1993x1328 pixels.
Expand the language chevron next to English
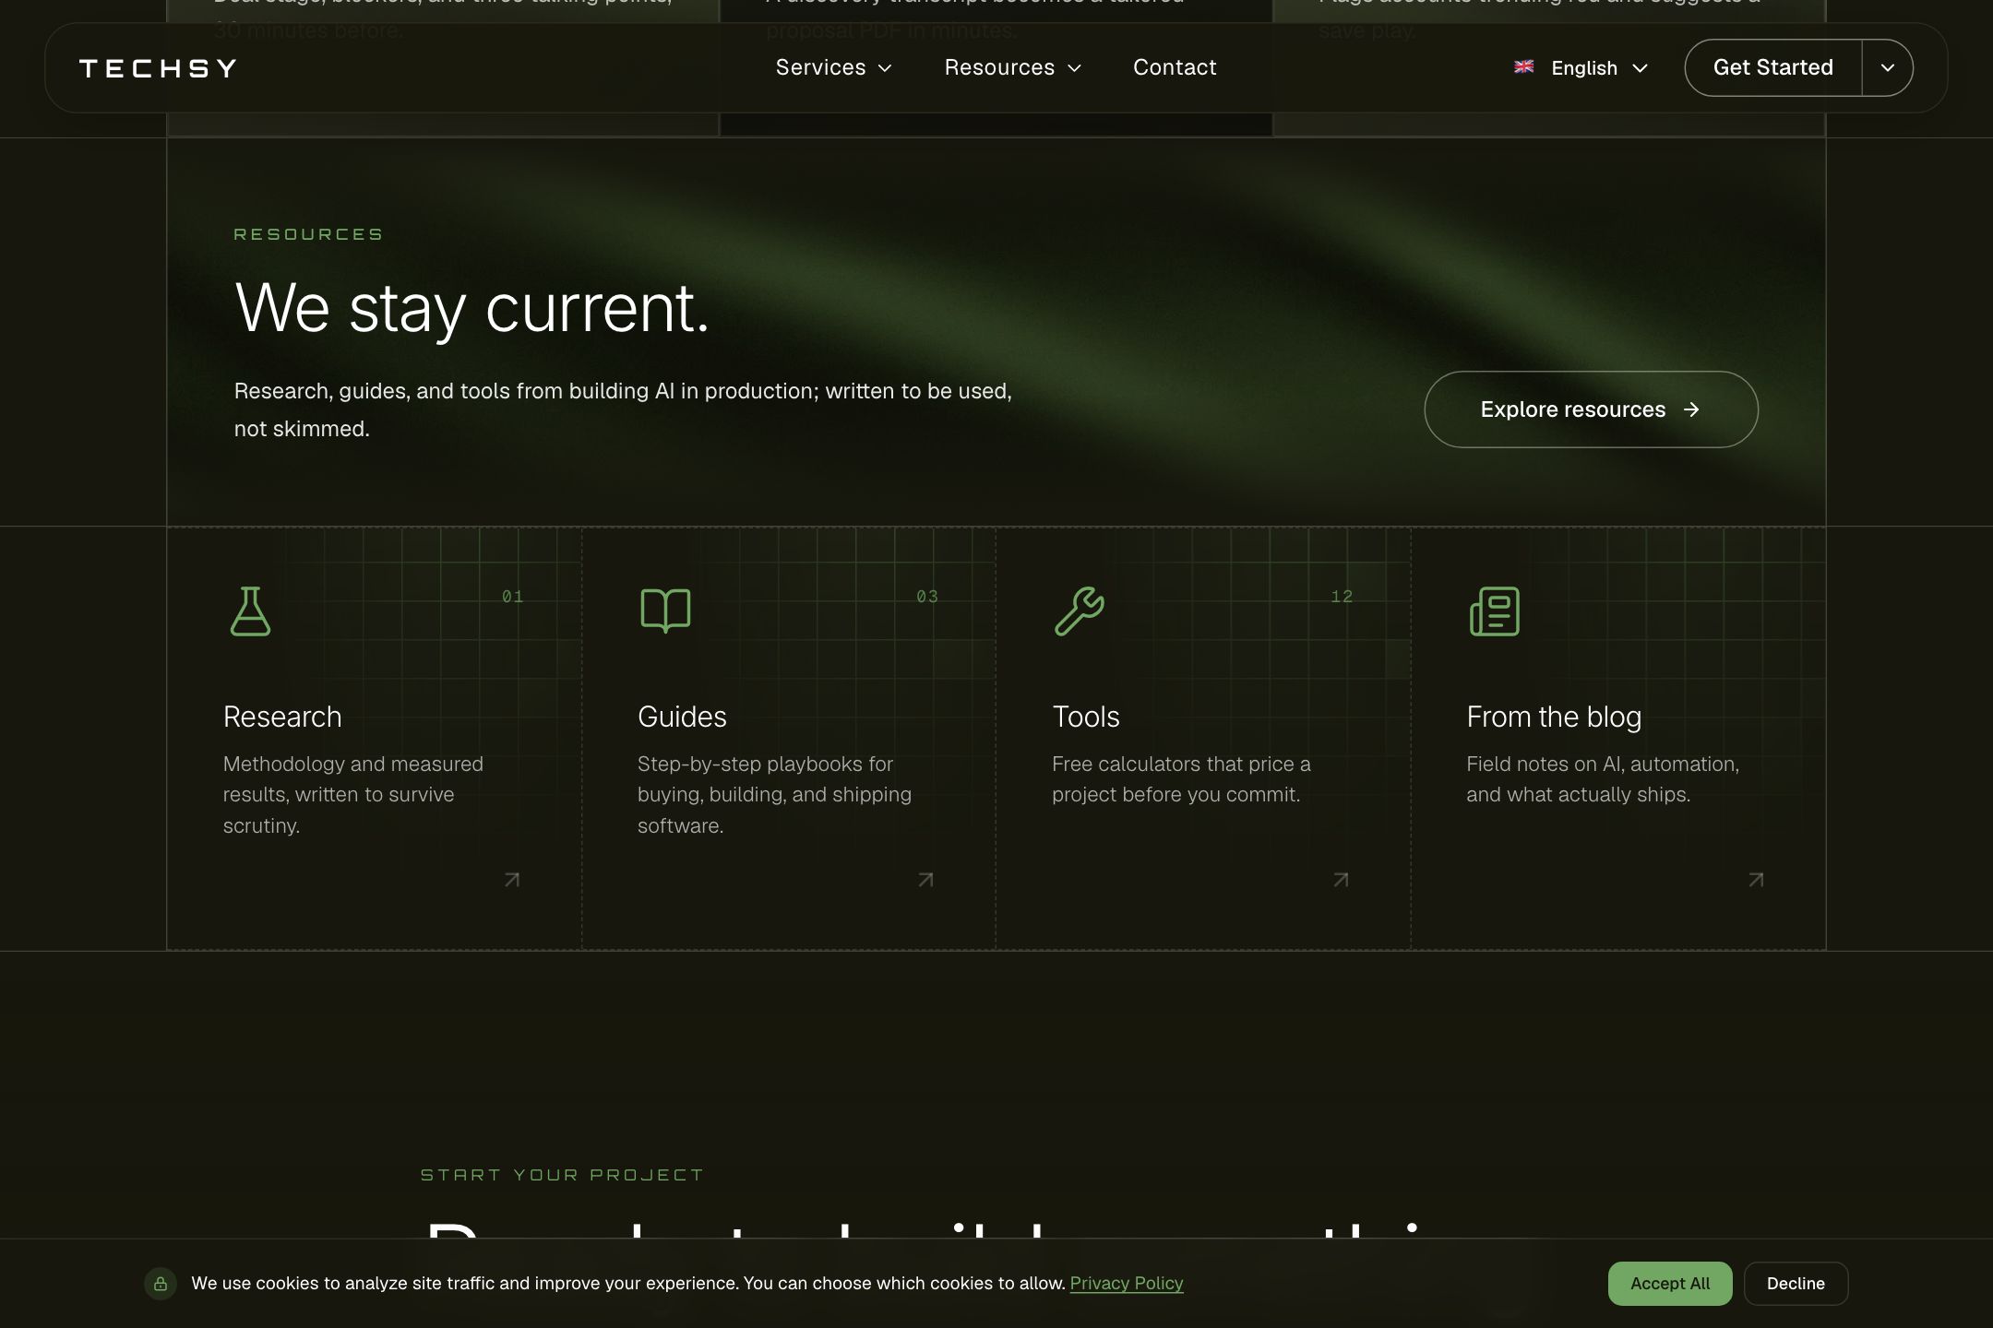(x=1640, y=68)
